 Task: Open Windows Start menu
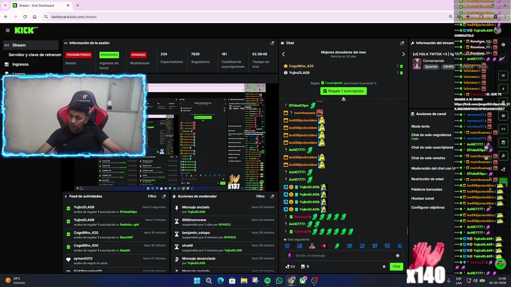pyautogui.click(x=197, y=281)
